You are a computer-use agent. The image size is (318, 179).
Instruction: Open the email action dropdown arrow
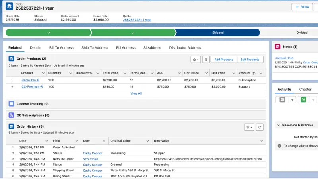[292, 100]
